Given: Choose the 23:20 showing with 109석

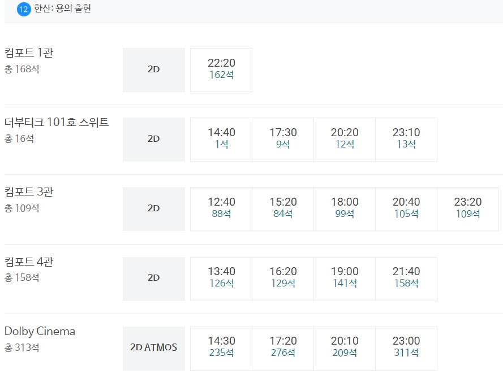Looking at the screenshot, I should pos(468,209).
